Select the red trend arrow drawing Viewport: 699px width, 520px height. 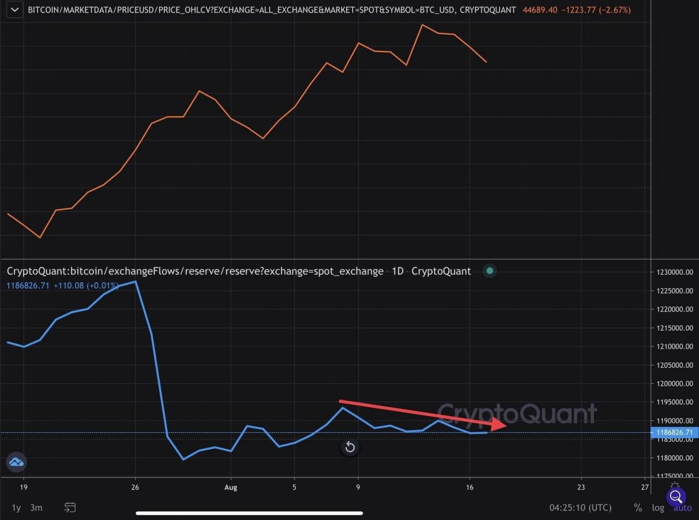click(420, 413)
